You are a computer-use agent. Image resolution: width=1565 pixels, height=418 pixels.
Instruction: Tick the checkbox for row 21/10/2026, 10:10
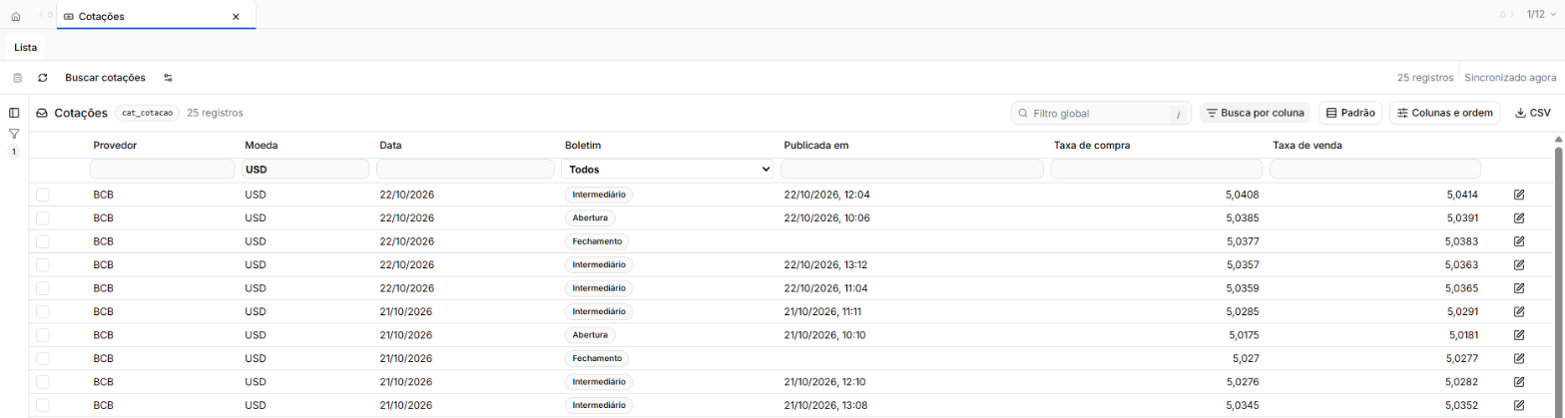(x=43, y=335)
